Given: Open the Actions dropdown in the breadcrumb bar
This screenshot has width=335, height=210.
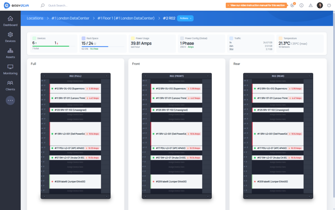Looking at the screenshot, I should pos(185,18).
